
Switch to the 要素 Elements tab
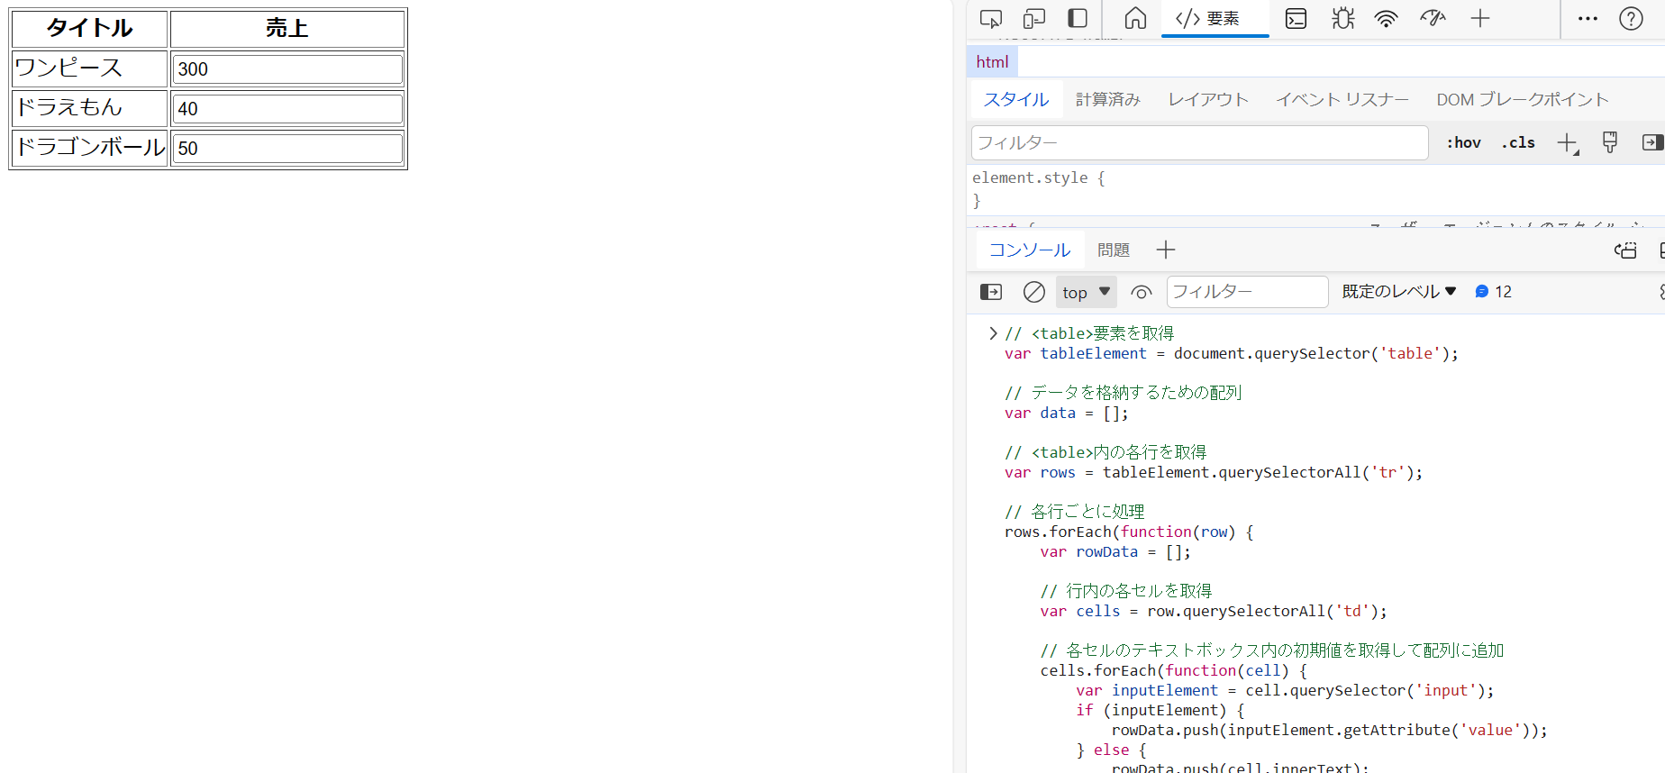pyautogui.click(x=1215, y=18)
